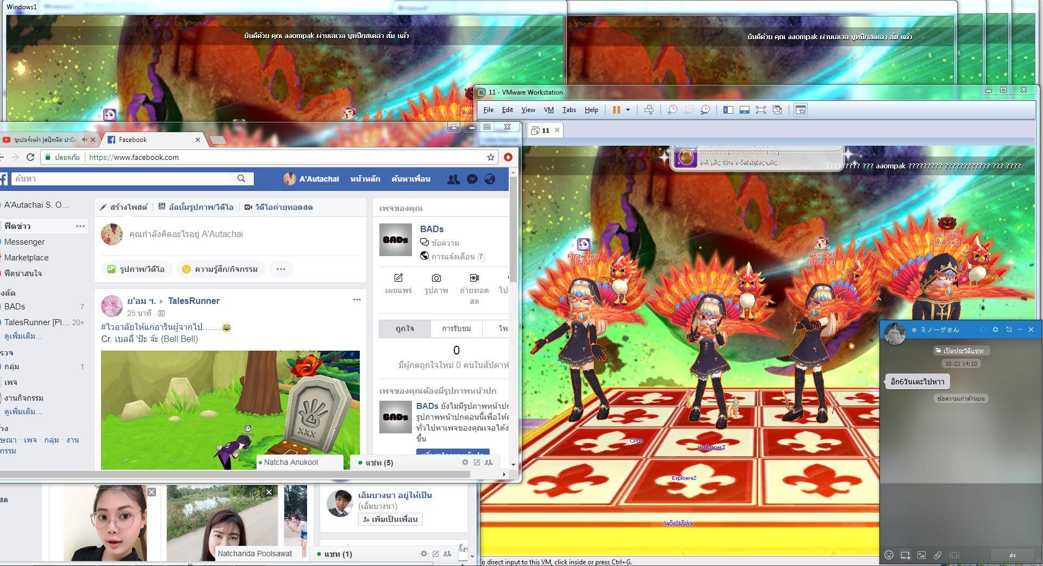Attach a file with the paperclip icon
Viewport: 1043px width, 566px height.
[938, 555]
